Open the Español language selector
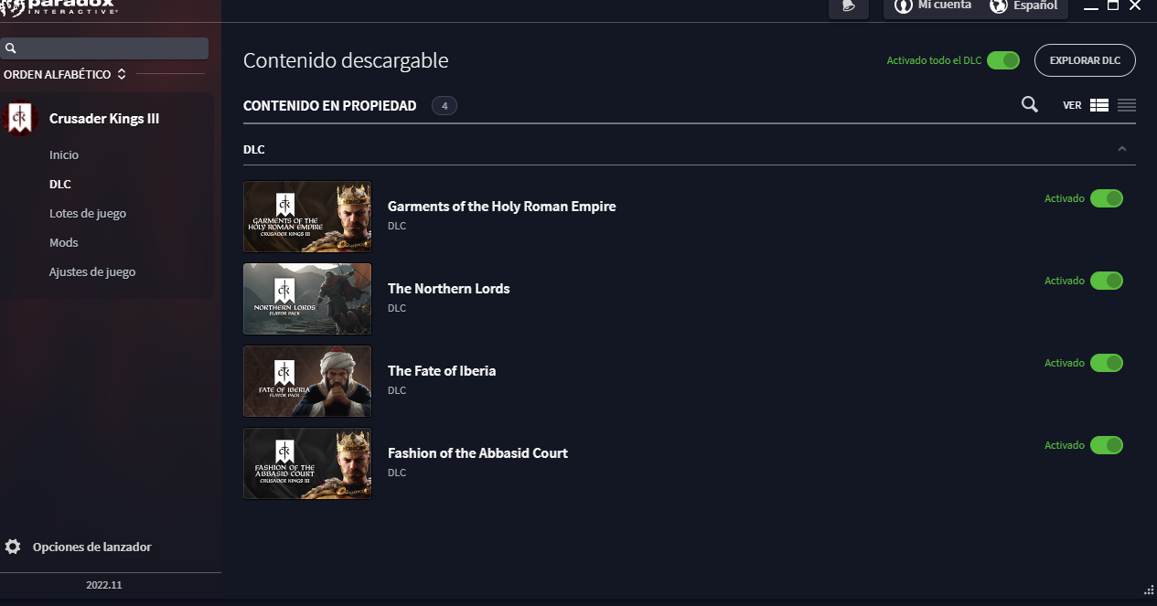 point(1023,5)
